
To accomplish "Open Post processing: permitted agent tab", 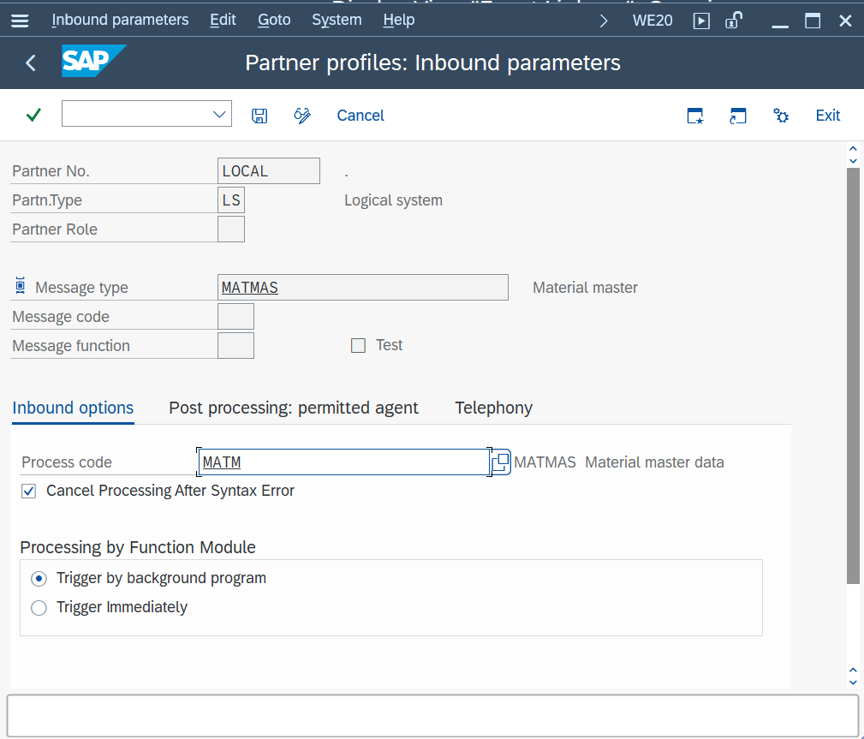I will 294,408.
